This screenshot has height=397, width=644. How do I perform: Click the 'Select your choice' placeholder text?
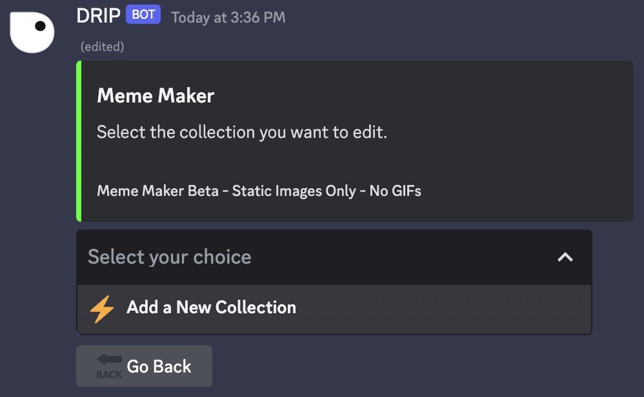169,257
